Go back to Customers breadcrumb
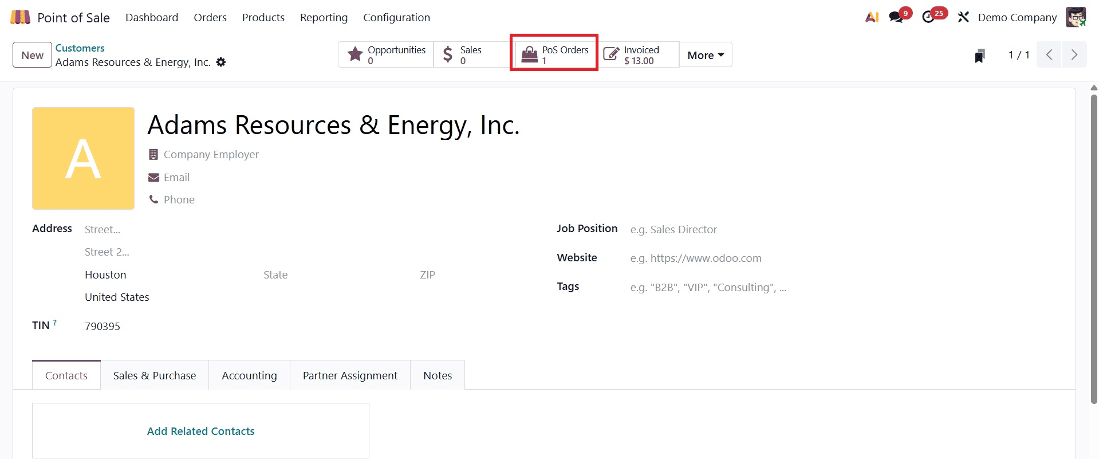1099x459 pixels. 80,48
